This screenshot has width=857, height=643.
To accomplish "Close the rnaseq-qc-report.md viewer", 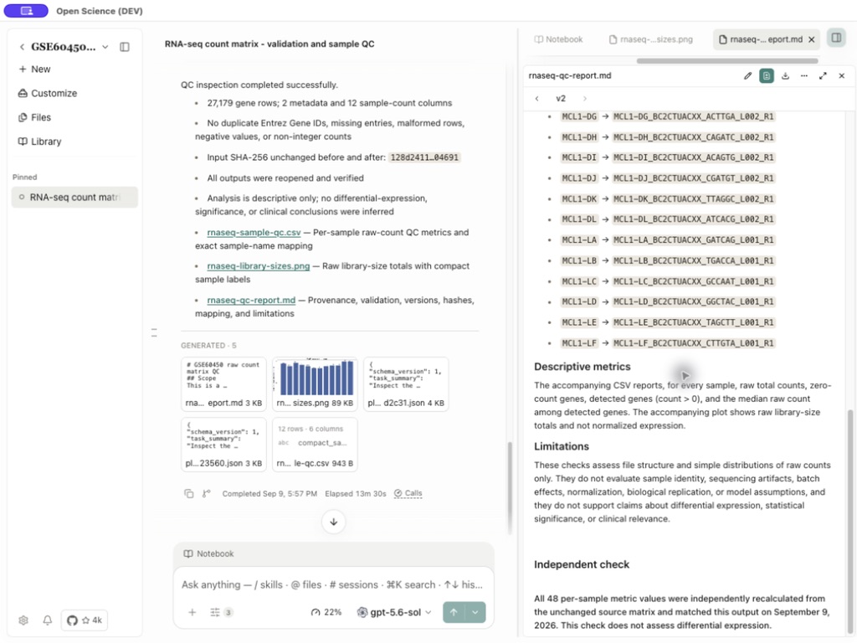I will point(842,76).
